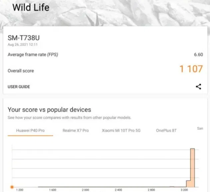Screen dimensions: 210x192
Task: Tap the share icon
Action: (x=198, y=87)
